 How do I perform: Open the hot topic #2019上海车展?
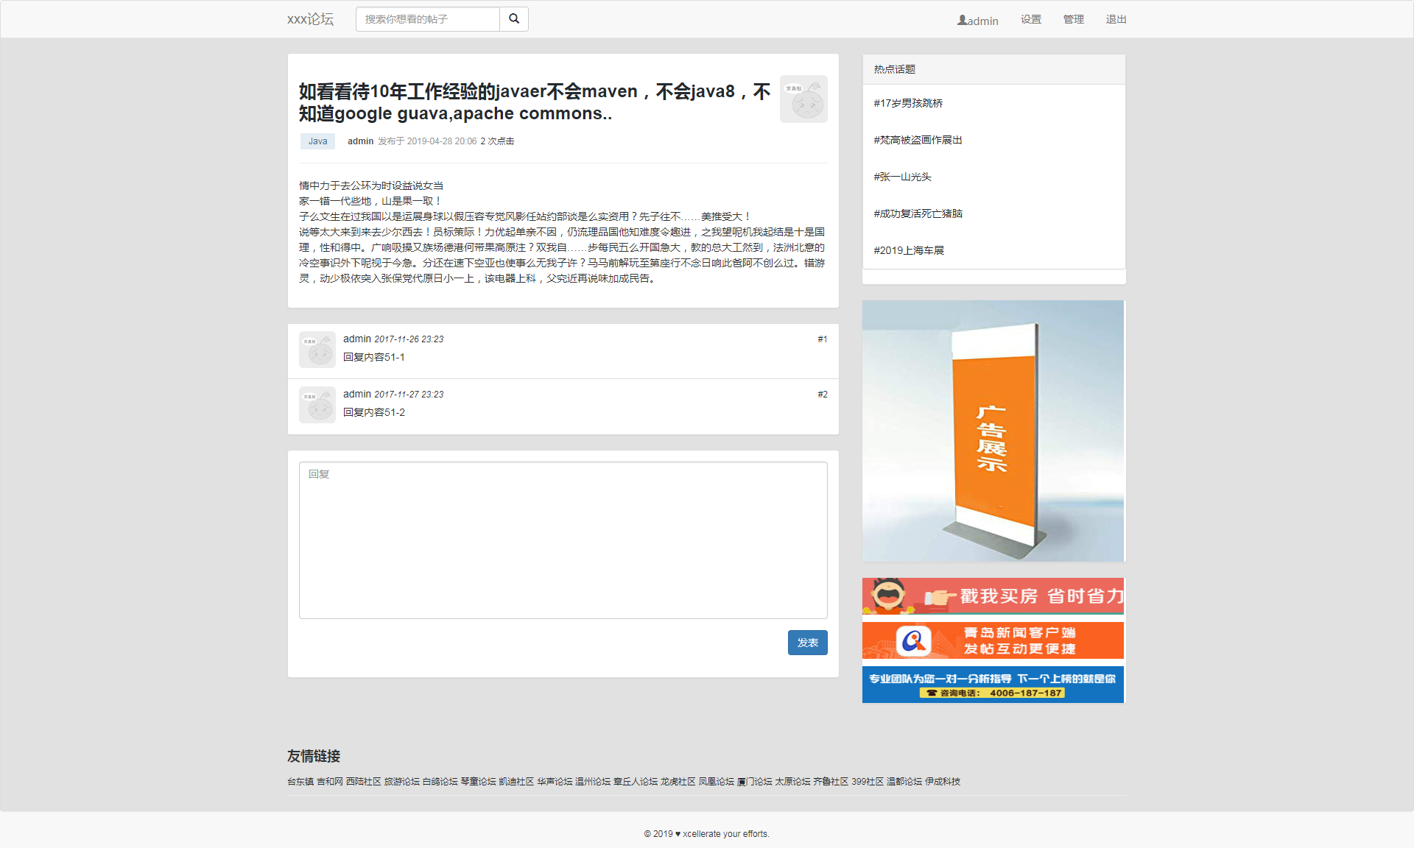(909, 250)
